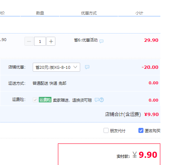174x165 pixels.
Task: Click the plus button to increase quantity
Action: click(x=51, y=41)
